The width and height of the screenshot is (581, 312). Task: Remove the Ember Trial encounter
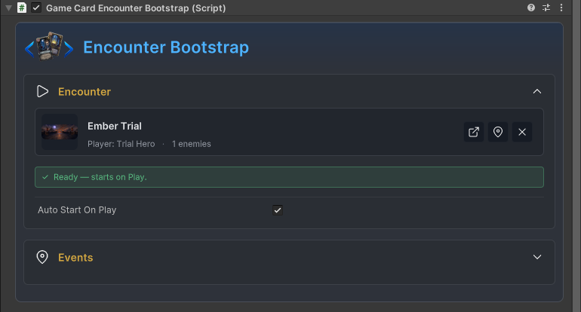click(x=521, y=132)
